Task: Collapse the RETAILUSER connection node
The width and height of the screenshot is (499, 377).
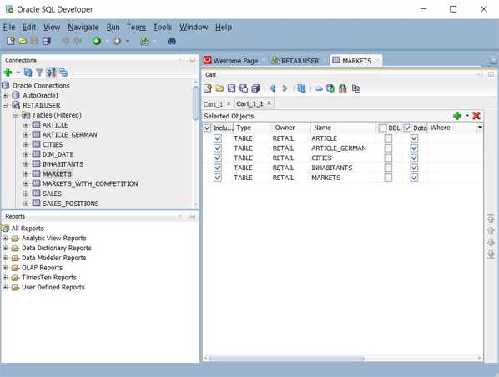Action: 5,105
